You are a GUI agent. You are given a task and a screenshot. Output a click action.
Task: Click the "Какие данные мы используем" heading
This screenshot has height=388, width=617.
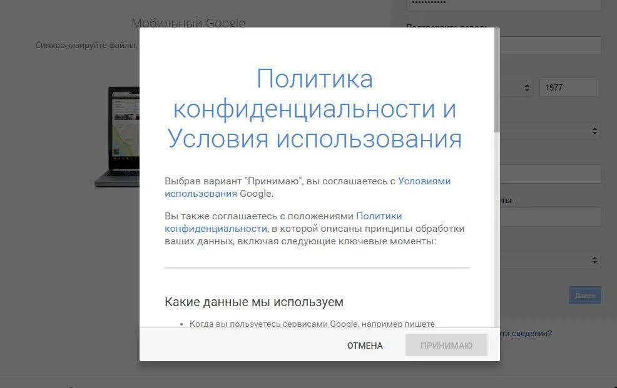click(254, 302)
